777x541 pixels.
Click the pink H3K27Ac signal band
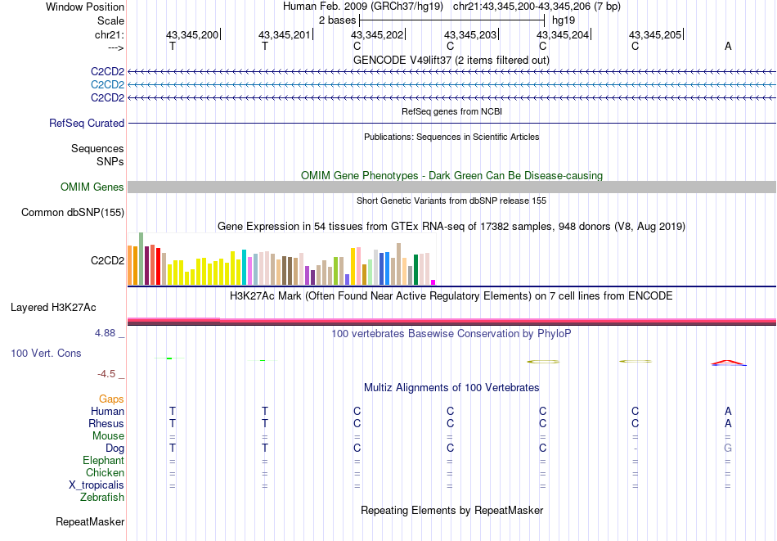[452, 320]
